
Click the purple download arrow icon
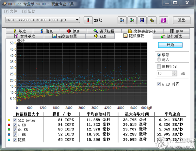pyautogui.click(x=163, y=20)
